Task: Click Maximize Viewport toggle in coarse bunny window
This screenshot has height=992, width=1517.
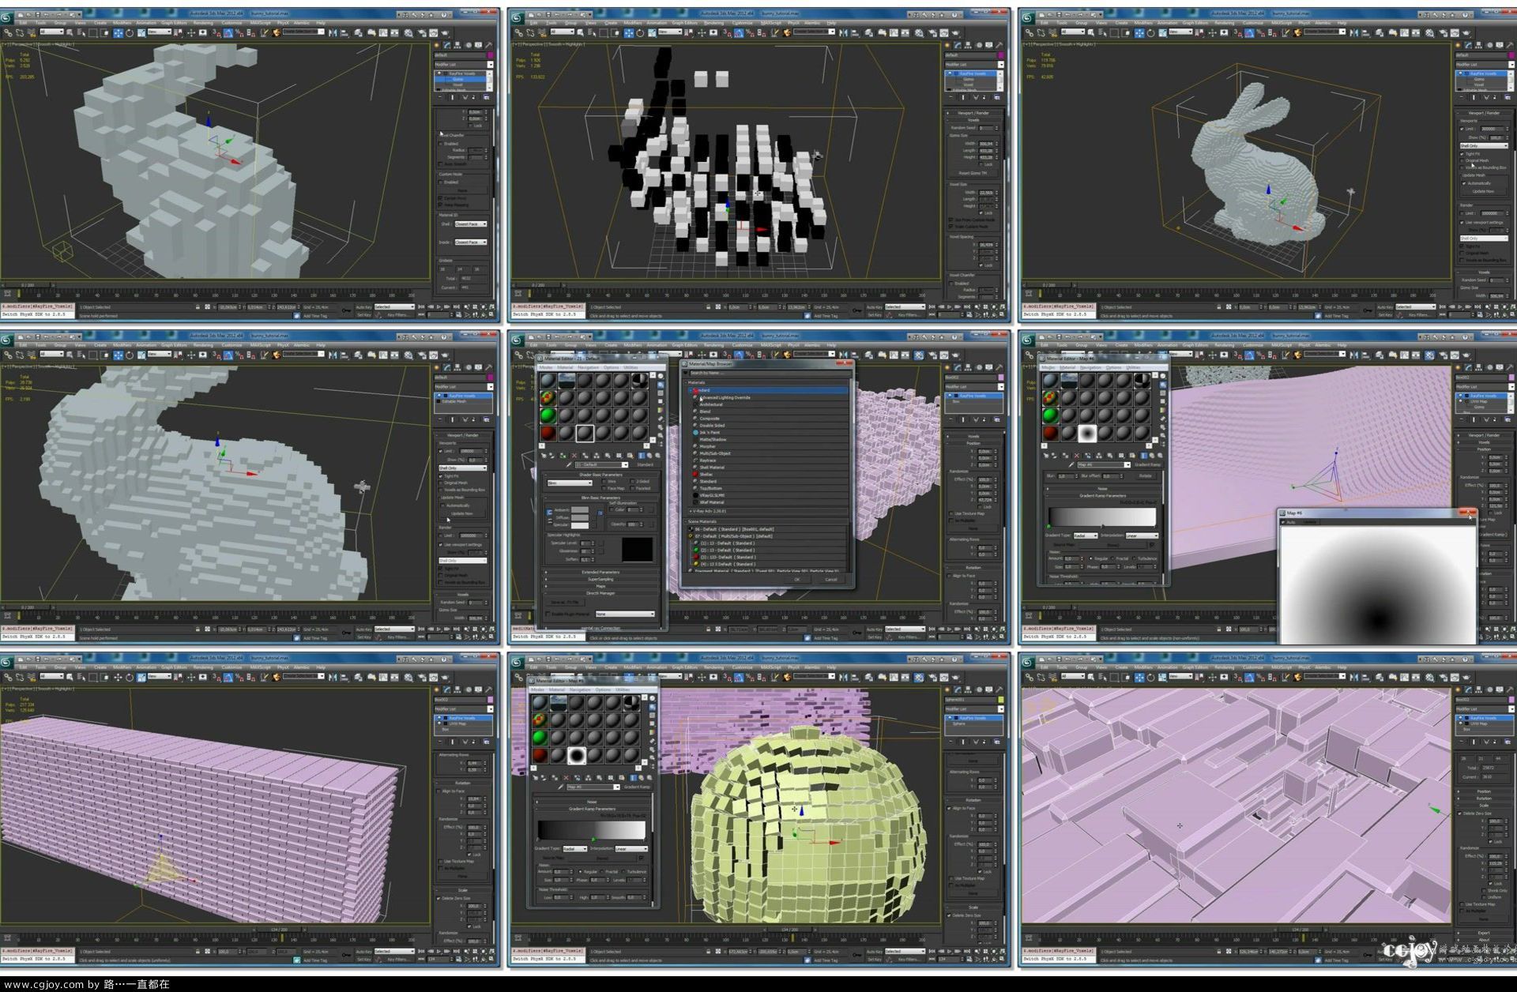Action: [491, 314]
